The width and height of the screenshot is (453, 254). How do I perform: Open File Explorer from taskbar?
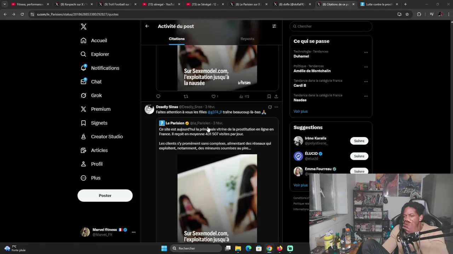pos(238,248)
